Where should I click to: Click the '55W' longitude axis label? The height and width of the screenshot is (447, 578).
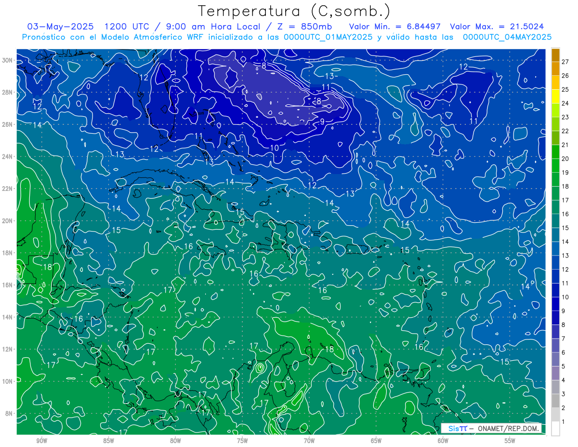[510, 440]
